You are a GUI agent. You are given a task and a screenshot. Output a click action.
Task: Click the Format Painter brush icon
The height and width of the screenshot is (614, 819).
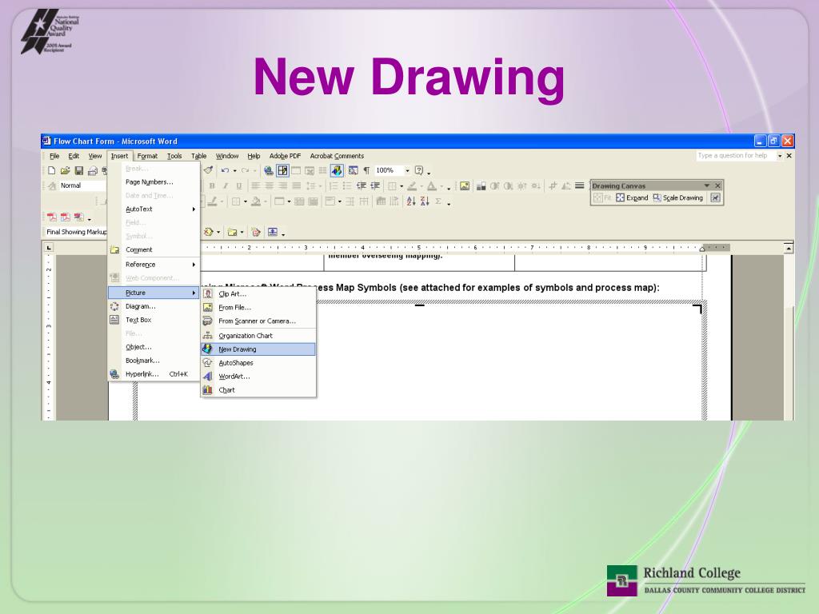209,170
